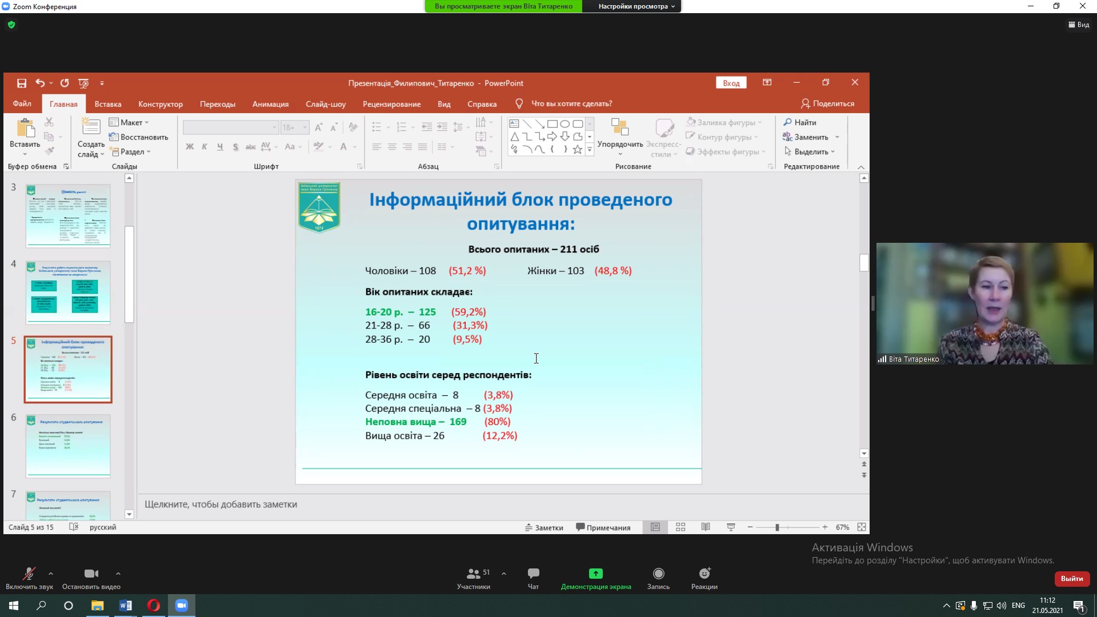
Task: Expand audio options arrow beside microphone
Action: coord(51,573)
